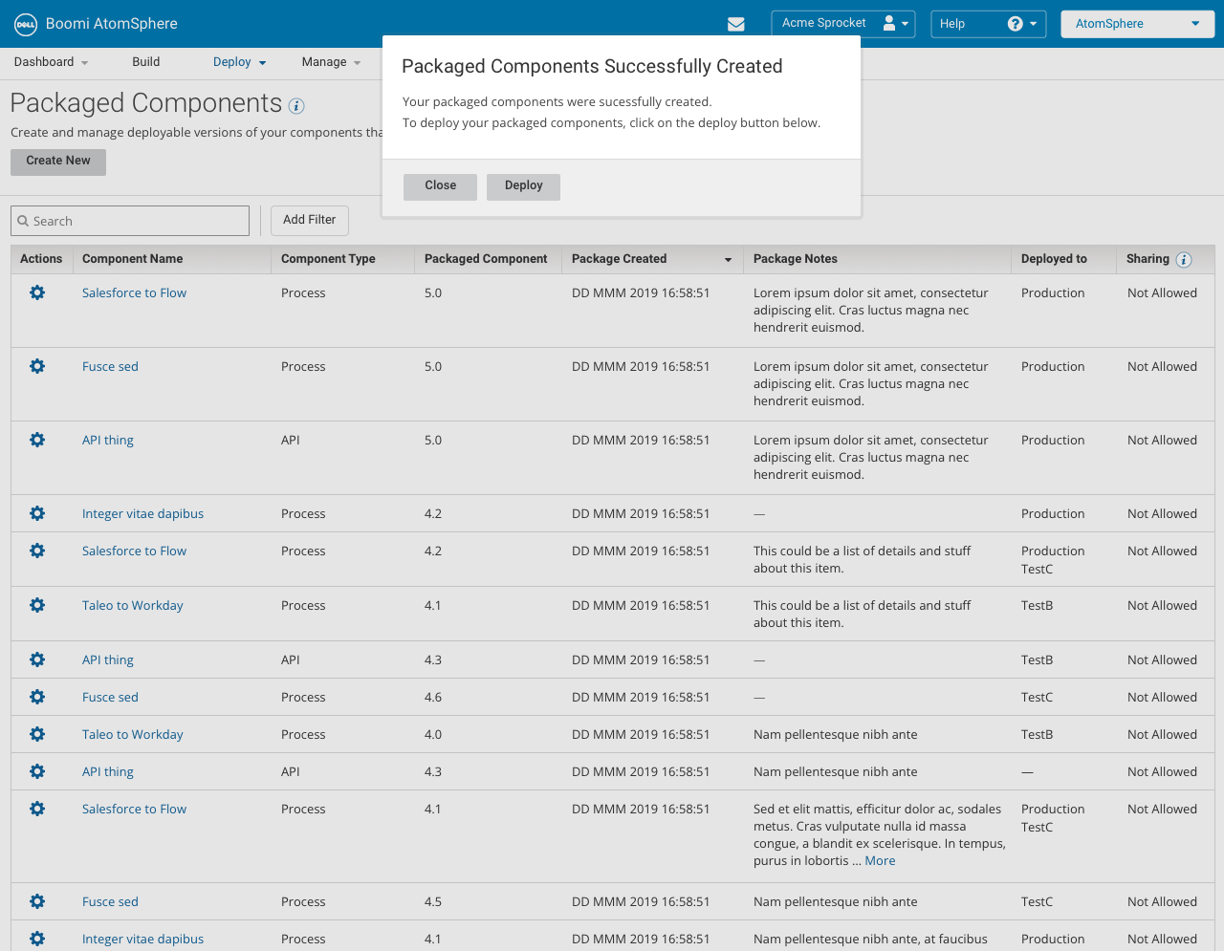Expand the Acme Sprocket account dropdown
This screenshot has width=1224, height=951.
pyautogui.click(x=843, y=24)
